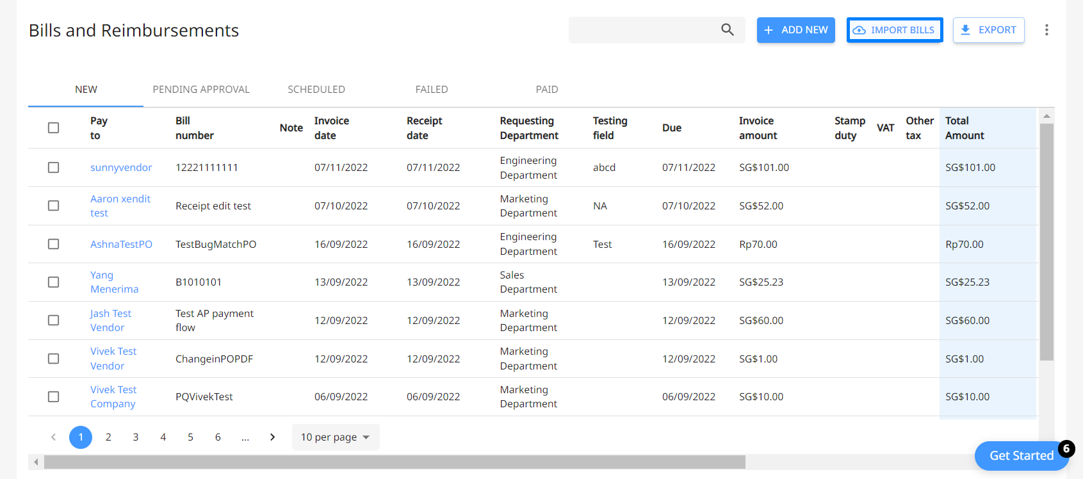The height and width of the screenshot is (479, 1083).
Task: Click the Rp70.00 invoice amount cell
Action: point(758,244)
